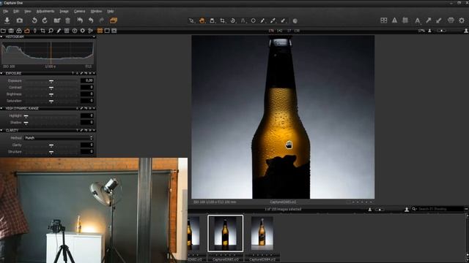Click the Preferences gear icon at top right
This screenshot has width=469, height=263.
[462, 20]
